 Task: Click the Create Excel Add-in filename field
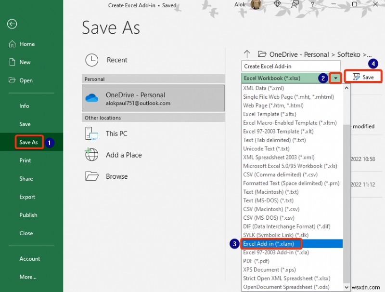pos(289,66)
